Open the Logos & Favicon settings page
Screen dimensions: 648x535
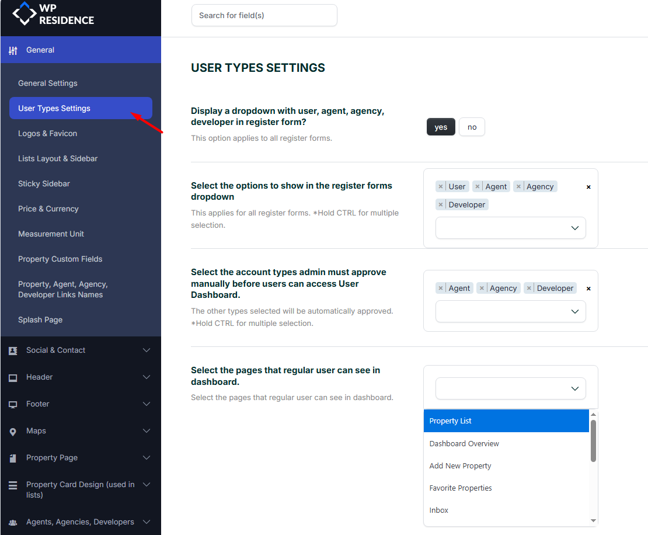click(x=48, y=134)
